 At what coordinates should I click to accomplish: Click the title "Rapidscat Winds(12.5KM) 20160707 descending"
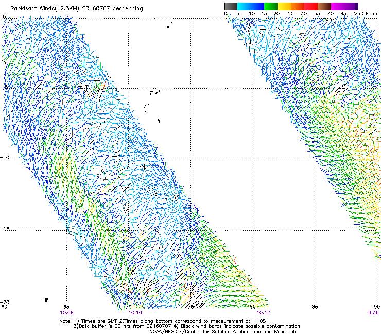[77, 8]
